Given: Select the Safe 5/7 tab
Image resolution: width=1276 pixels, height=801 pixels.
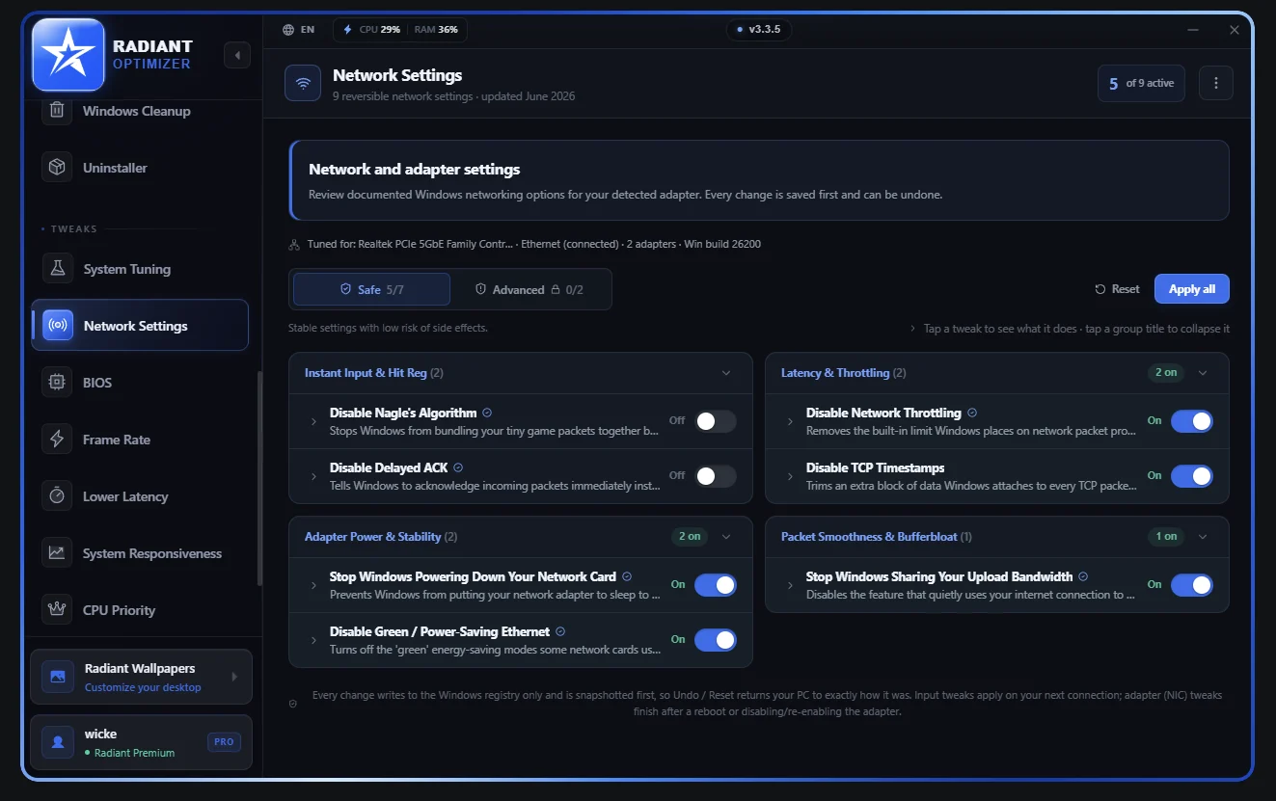Looking at the screenshot, I should tap(371, 289).
